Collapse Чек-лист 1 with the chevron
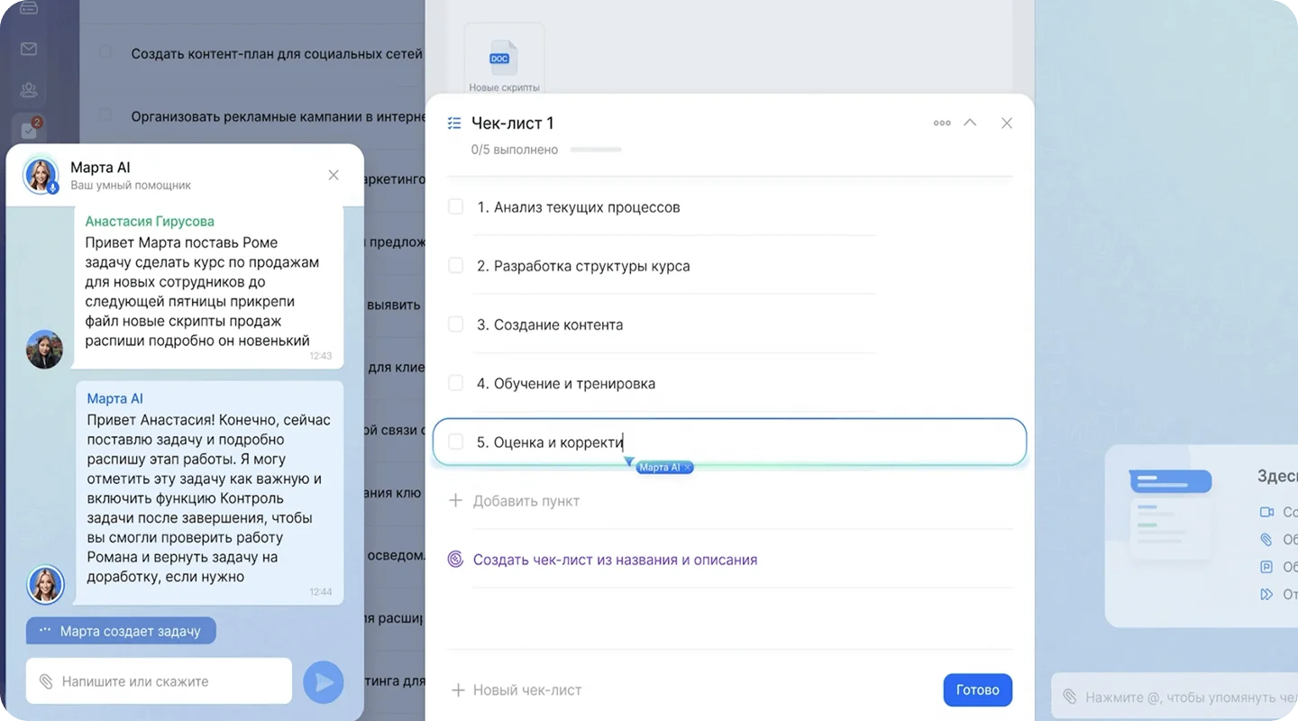 coord(970,123)
